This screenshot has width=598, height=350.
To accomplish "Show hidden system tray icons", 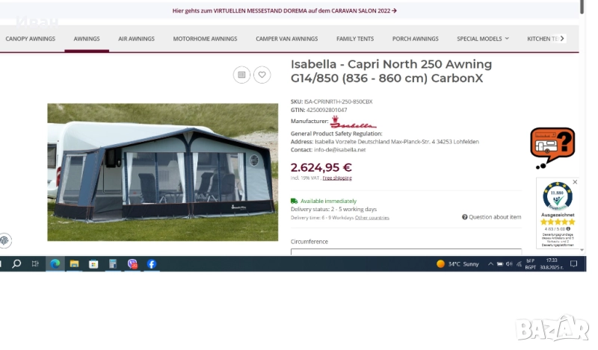I will coord(490,264).
